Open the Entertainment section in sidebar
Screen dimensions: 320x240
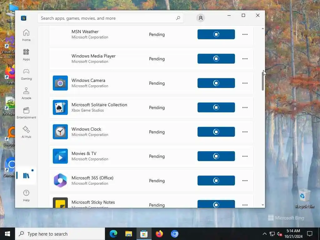pos(26,113)
